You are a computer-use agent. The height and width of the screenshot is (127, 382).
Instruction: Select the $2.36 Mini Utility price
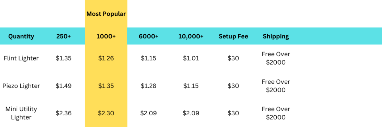tap(64, 113)
